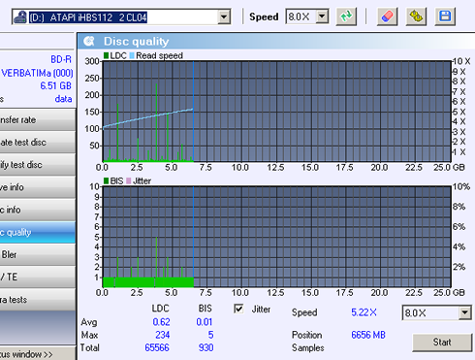Open the FE / TE tab
This screenshot has height=360, width=475.
pos(37,277)
